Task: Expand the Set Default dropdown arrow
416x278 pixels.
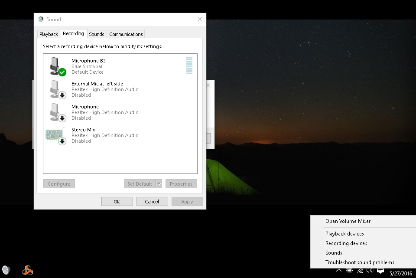Action: click(159, 184)
